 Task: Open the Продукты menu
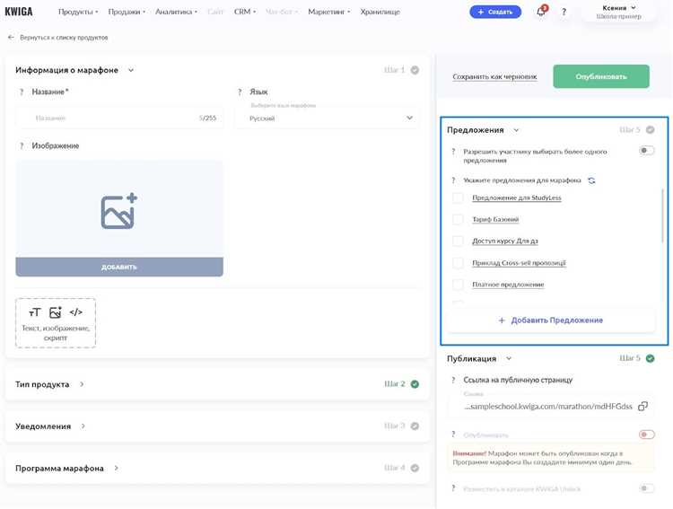tap(78, 12)
